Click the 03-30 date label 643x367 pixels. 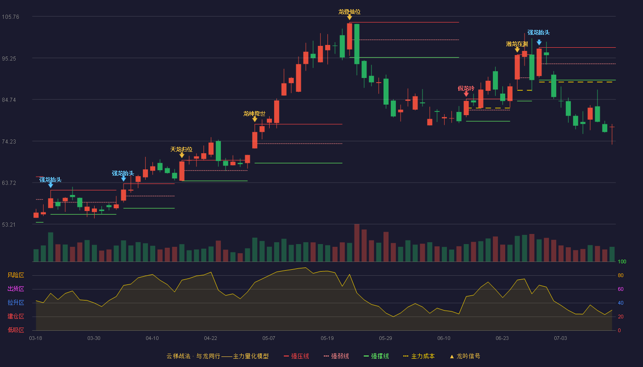(94, 338)
